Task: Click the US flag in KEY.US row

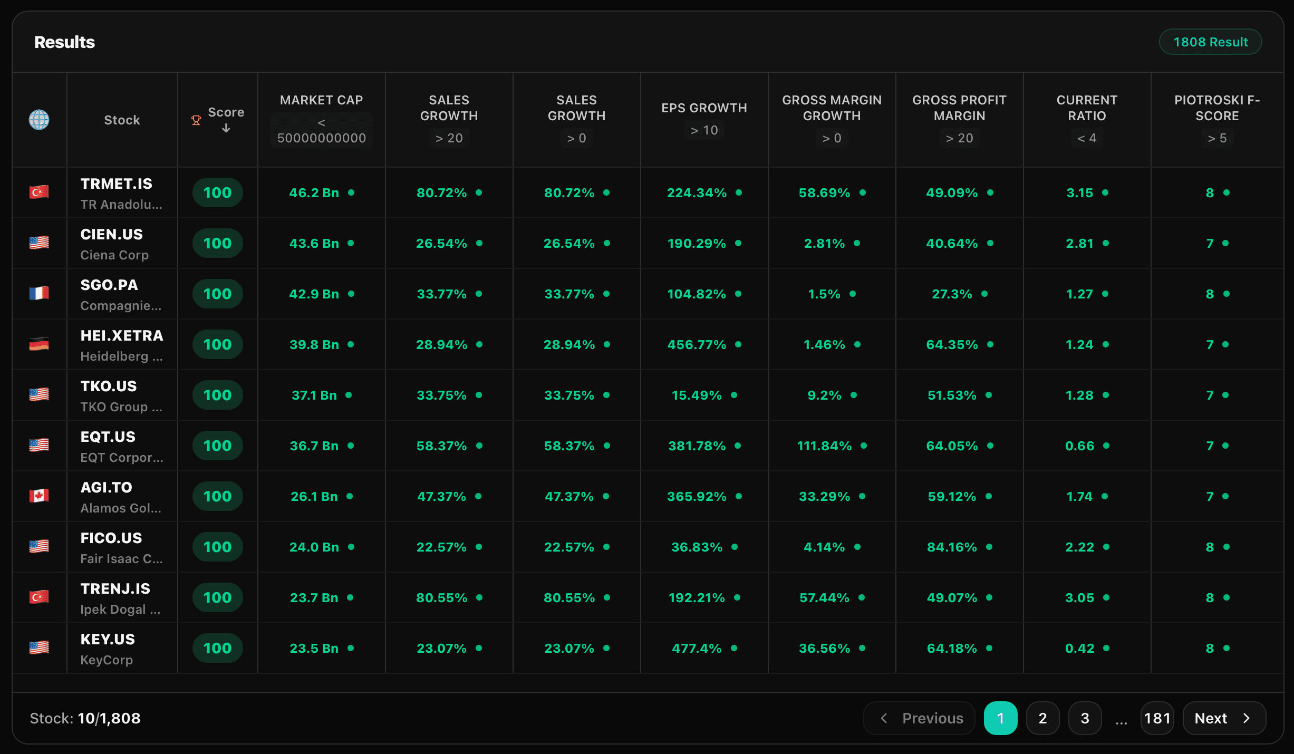Action: pyautogui.click(x=39, y=647)
